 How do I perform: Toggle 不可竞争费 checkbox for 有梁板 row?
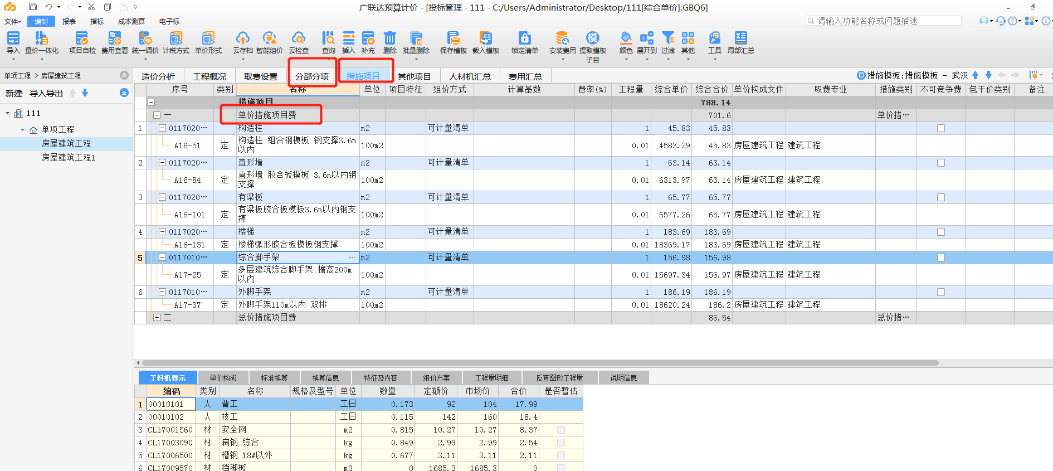pyautogui.click(x=941, y=197)
